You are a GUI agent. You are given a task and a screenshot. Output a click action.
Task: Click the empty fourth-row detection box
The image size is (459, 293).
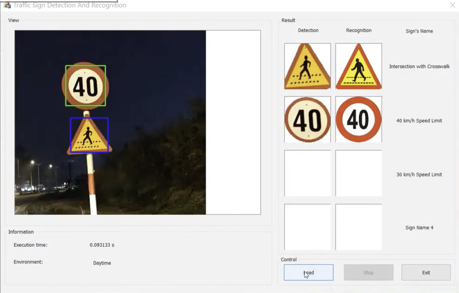(x=307, y=227)
